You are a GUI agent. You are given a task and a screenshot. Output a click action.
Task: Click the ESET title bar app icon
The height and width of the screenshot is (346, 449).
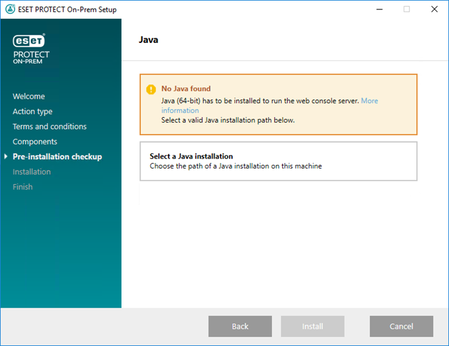[x=9, y=9]
